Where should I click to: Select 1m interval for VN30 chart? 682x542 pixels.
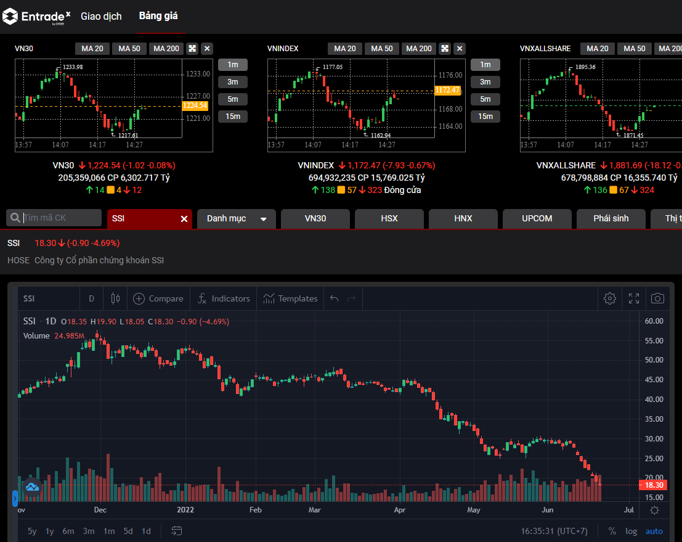click(x=233, y=64)
